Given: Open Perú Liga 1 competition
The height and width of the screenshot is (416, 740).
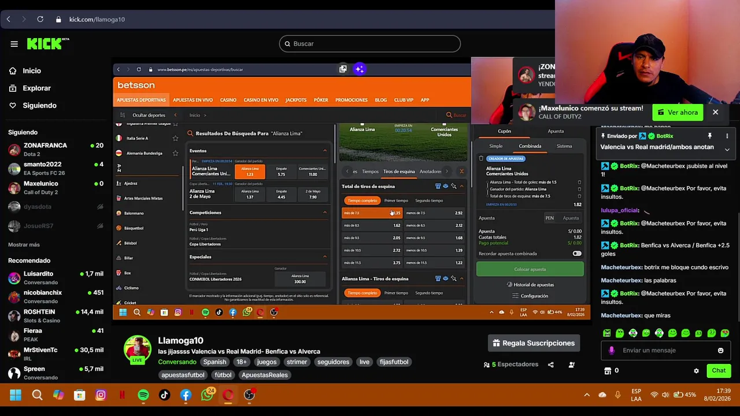Looking at the screenshot, I should 198,229.
